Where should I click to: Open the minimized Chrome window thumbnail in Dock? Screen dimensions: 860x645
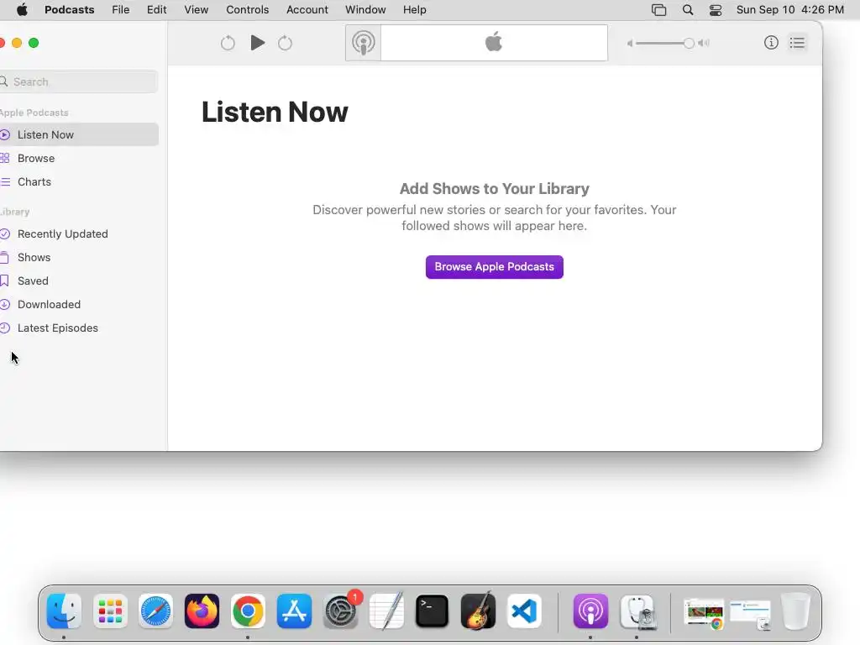[704, 613]
